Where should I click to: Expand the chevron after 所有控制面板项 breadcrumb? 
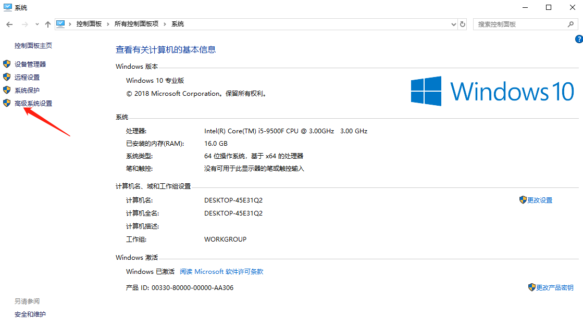pyautogui.click(x=165, y=24)
